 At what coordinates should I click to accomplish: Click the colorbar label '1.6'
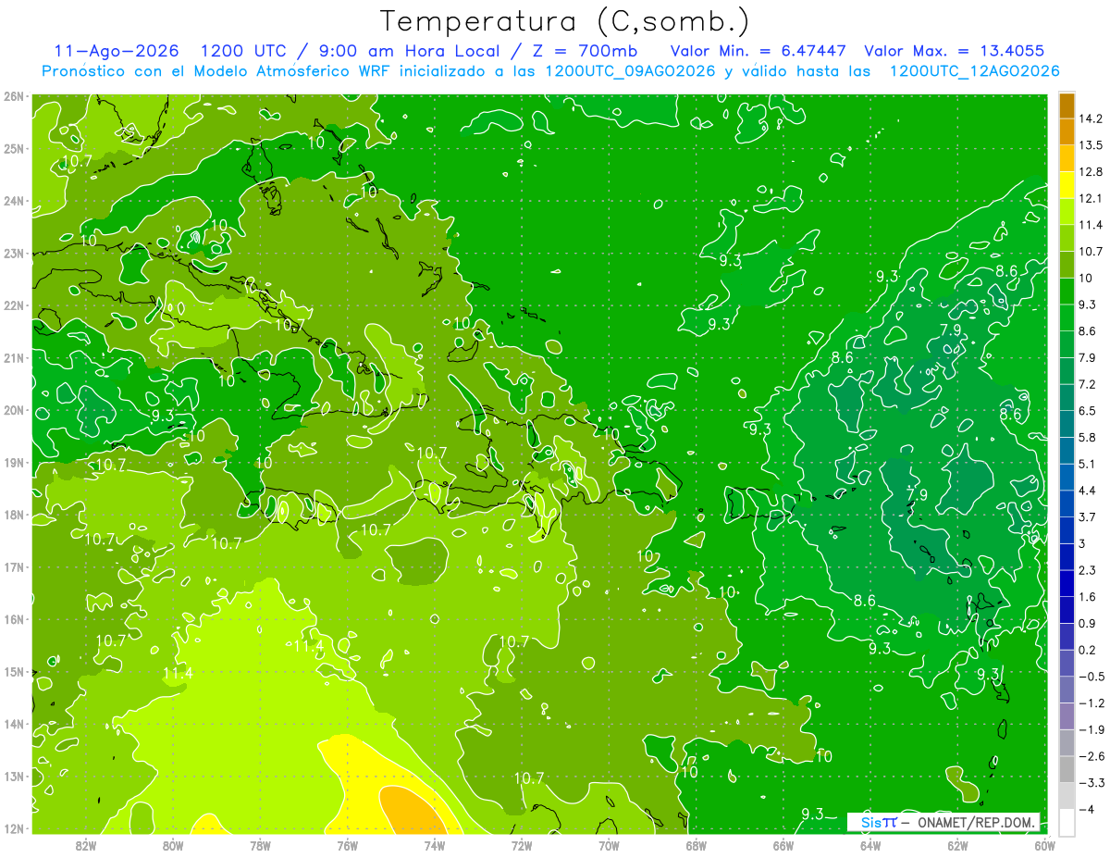pos(1089,597)
